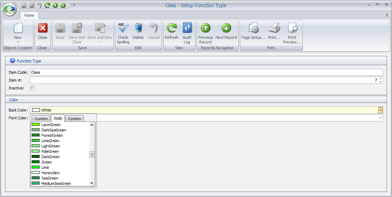Choose the Lime color

(x=60, y=167)
